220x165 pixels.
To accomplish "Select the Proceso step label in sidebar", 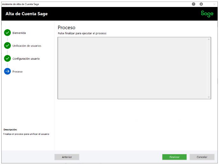I will click(x=18, y=72).
